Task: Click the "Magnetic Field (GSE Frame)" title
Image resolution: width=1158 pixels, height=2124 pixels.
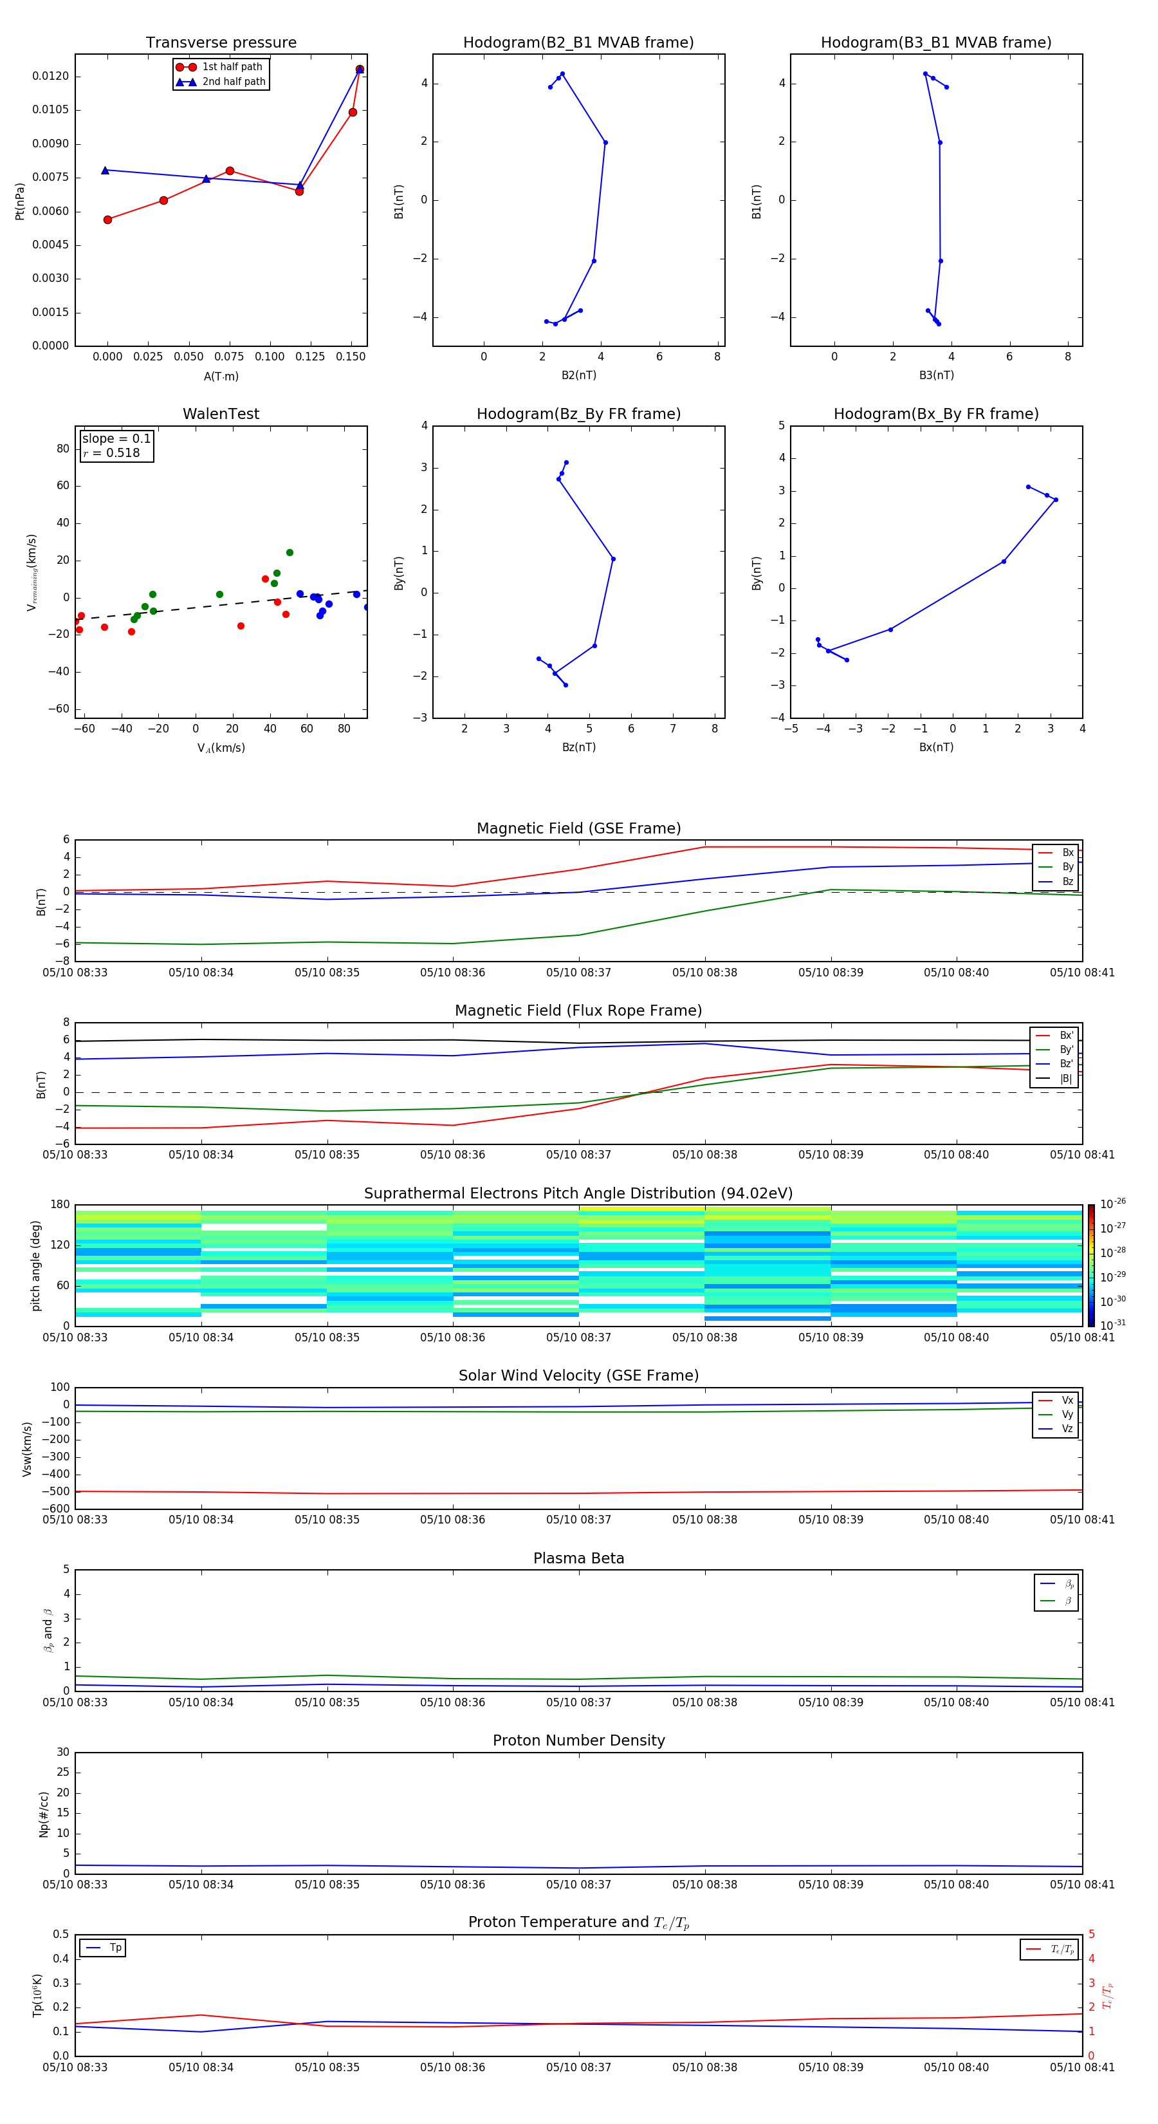Action: pyautogui.click(x=578, y=828)
